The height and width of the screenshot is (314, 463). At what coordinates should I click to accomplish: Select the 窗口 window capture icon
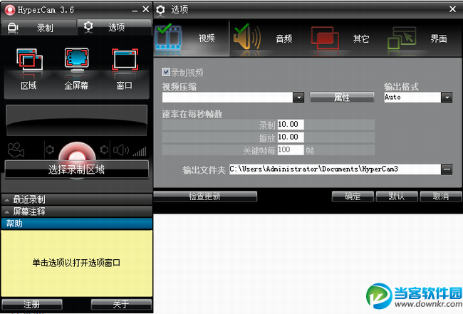125,60
